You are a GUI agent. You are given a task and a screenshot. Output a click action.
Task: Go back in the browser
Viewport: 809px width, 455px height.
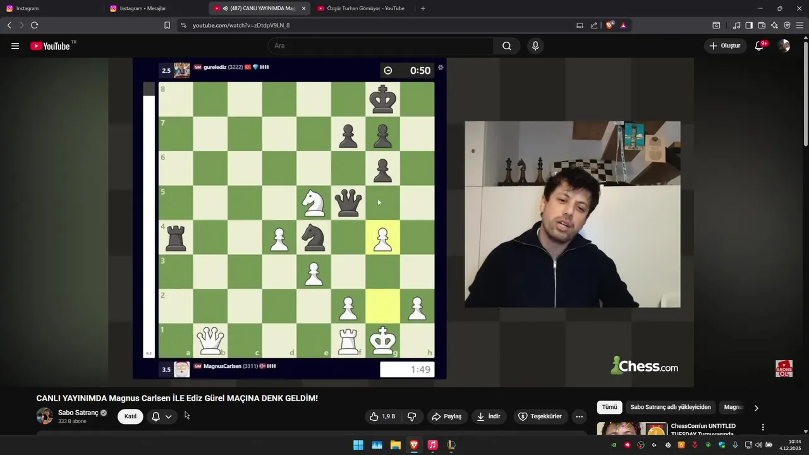pyautogui.click(x=9, y=25)
